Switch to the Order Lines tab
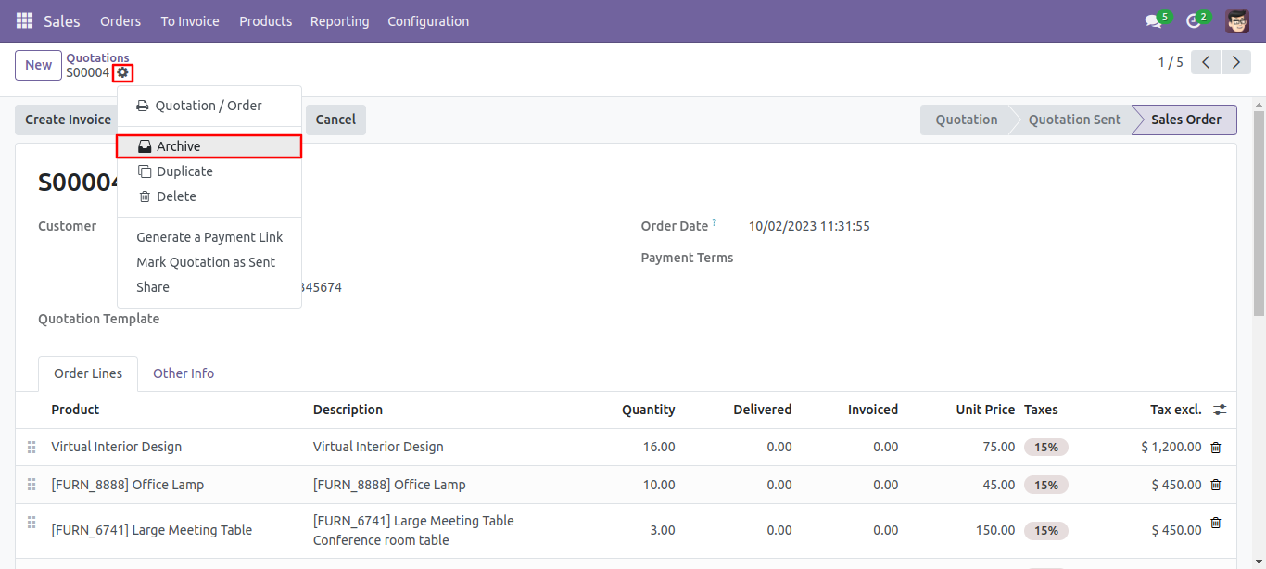Image resolution: width=1266 pixels, height=569 pixels. pos(88,373)
